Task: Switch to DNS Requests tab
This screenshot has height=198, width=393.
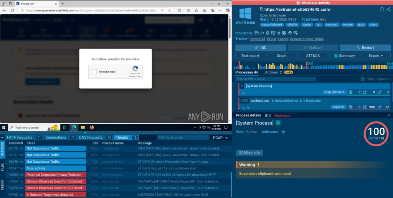Action: pyautogui.click(x=95, y=137)
